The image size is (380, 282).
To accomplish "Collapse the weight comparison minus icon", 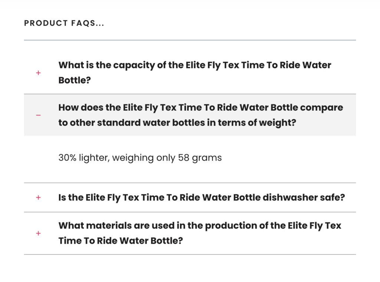I will (x=38, y=115).
